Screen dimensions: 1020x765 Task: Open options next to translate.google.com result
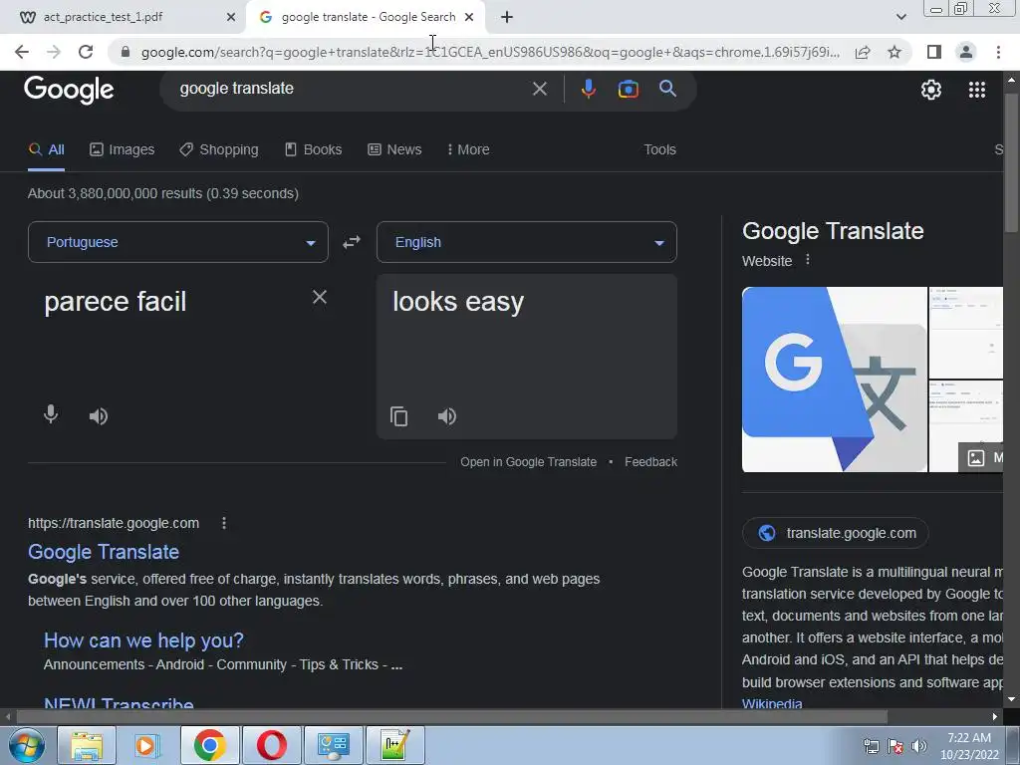pos(224,523)
